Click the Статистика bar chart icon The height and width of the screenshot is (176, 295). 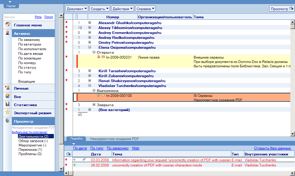(8, 104)
